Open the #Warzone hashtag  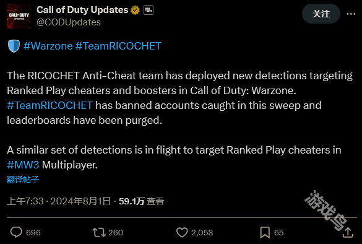48,46
